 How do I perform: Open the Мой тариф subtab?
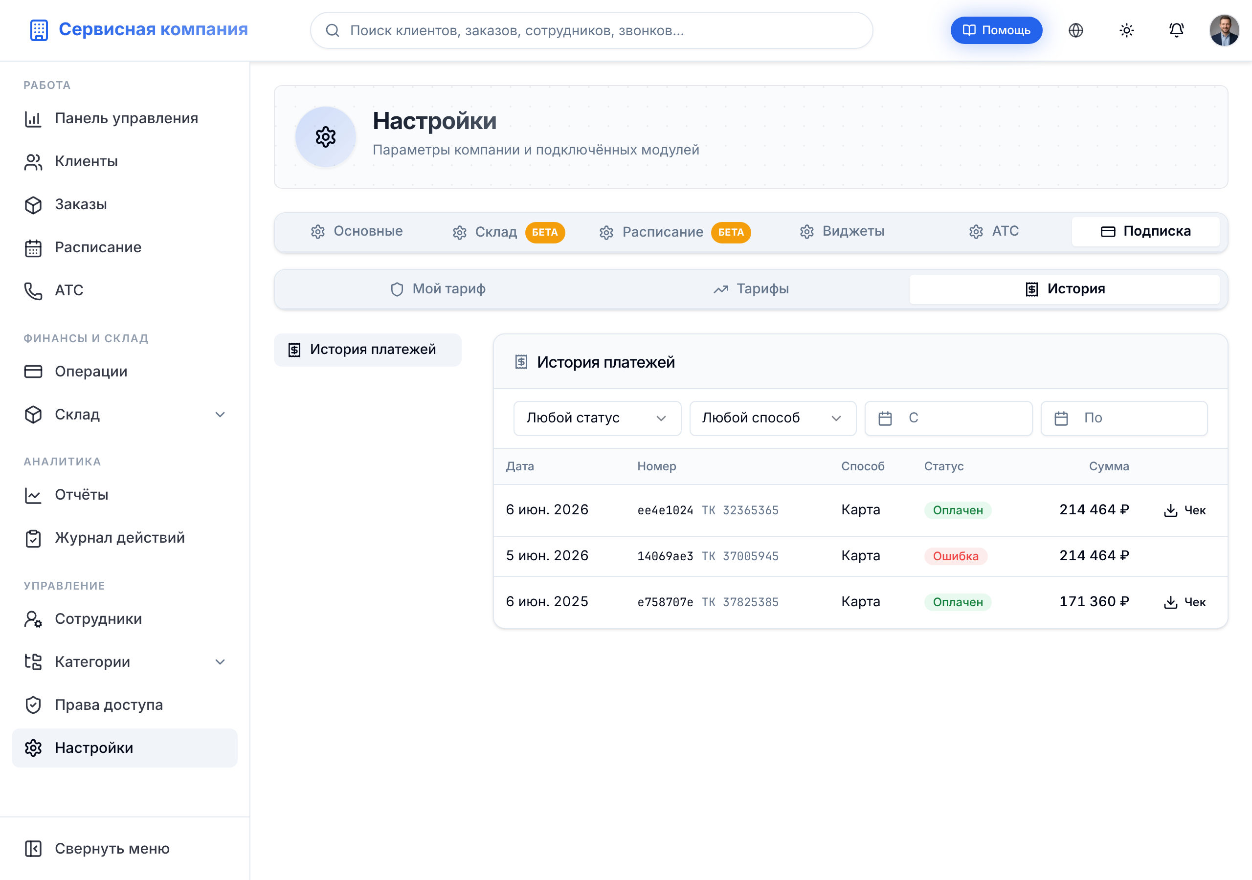coord(438,289)
